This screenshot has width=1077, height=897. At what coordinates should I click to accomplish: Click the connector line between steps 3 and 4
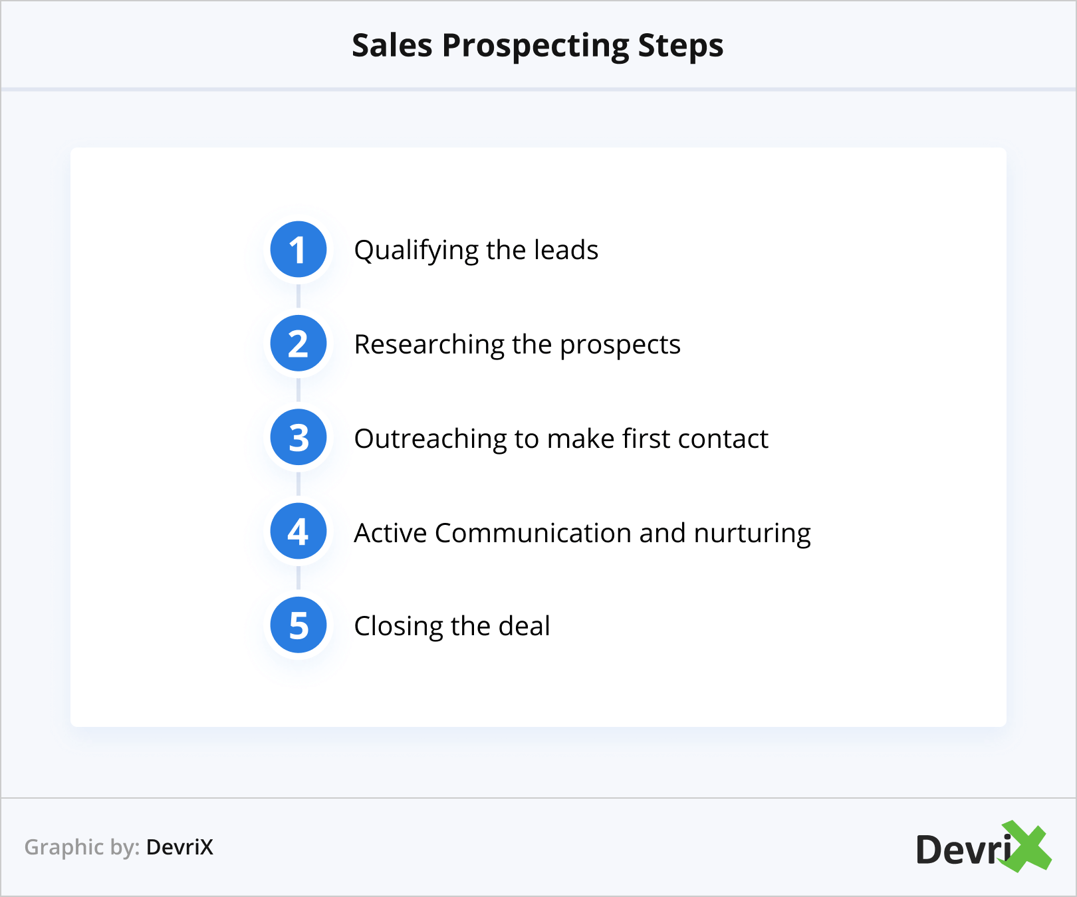[298, 484]
